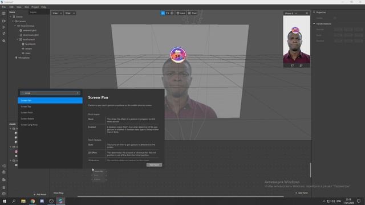The width and height of the screenshot is (365, 205).
Task: Select Microphone in the Scene tree
Action: tap(24, 58)
